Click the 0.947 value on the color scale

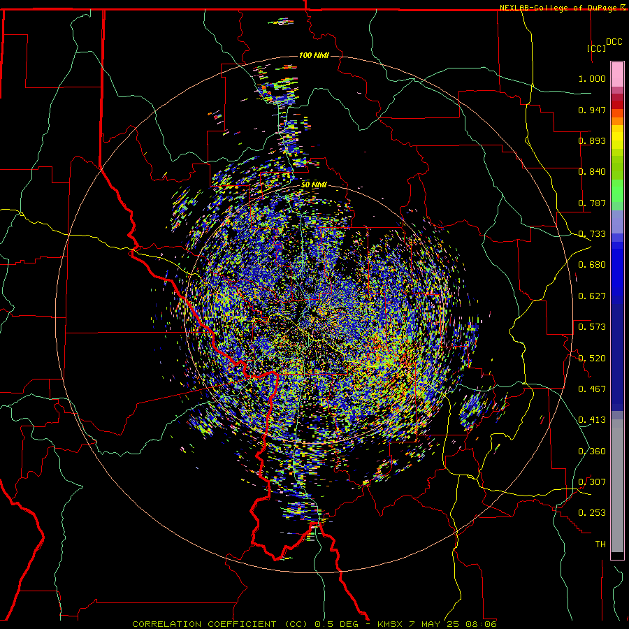592,110
